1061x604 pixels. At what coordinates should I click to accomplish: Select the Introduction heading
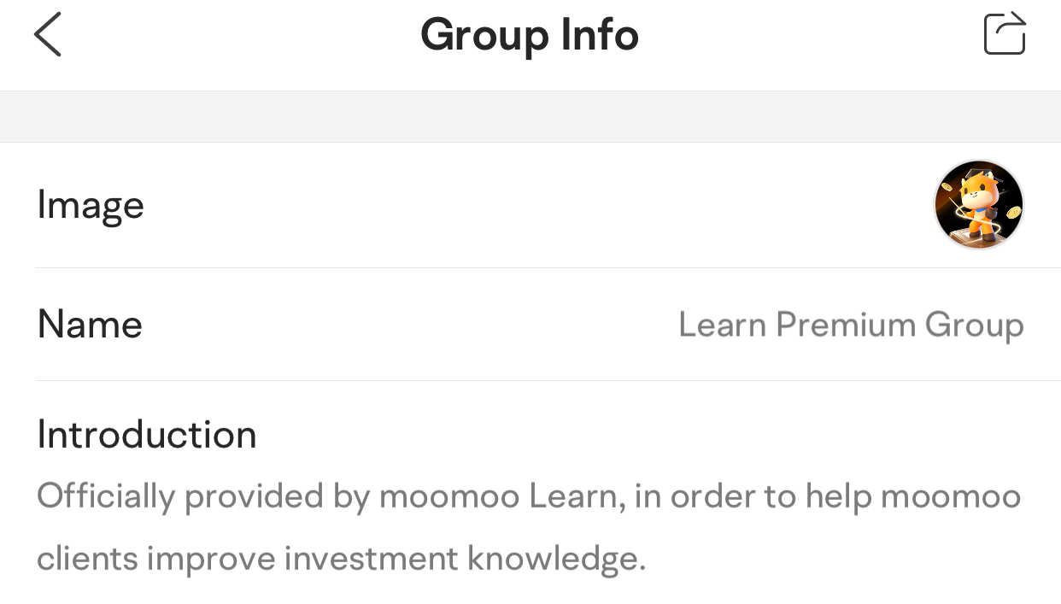pos(147,434)
